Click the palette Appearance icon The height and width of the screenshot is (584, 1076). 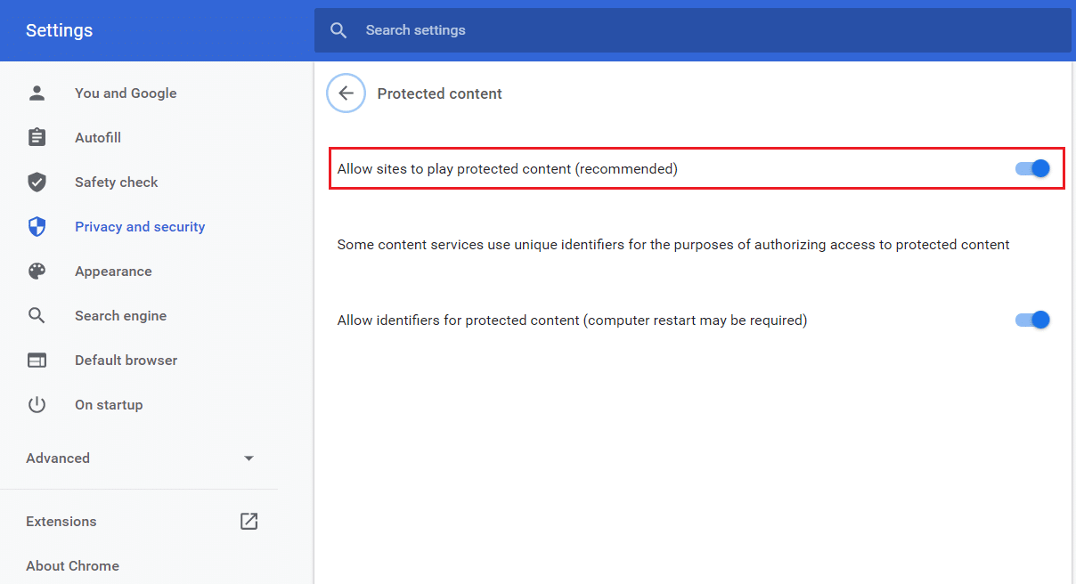(x=37, y=271)
